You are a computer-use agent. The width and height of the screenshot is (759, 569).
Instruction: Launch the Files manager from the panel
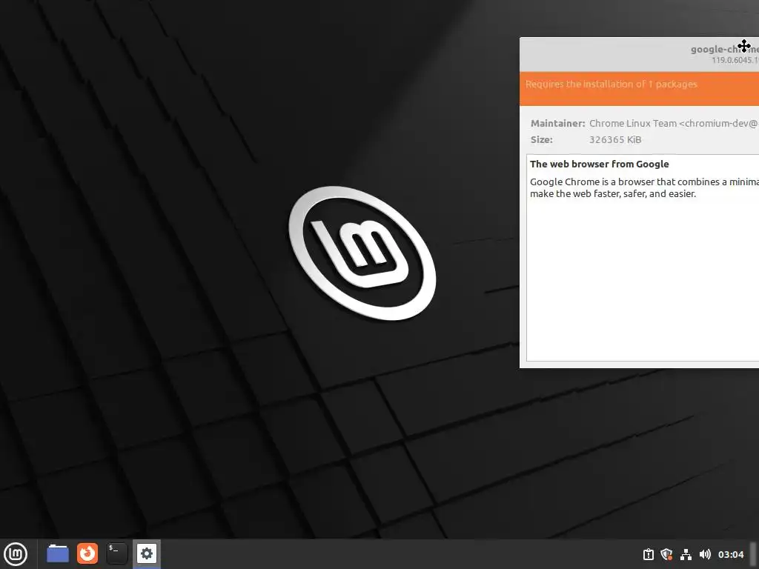point(58,553)
